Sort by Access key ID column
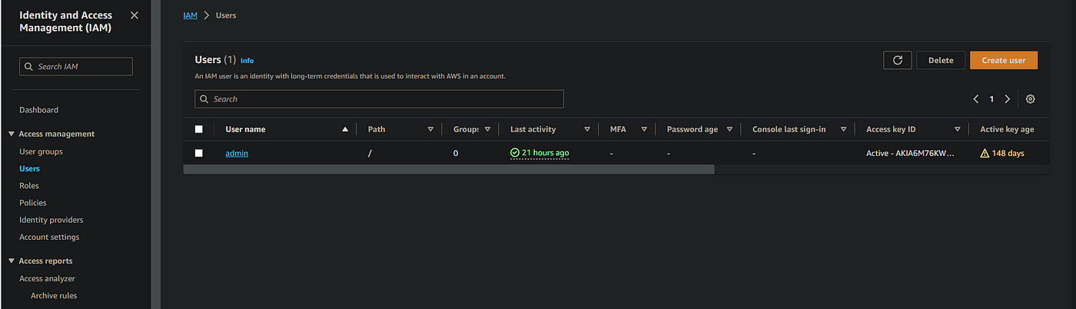 958,129
